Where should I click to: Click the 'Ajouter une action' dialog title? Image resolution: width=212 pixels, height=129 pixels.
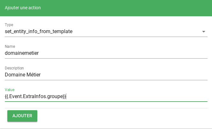pos(23,8)
